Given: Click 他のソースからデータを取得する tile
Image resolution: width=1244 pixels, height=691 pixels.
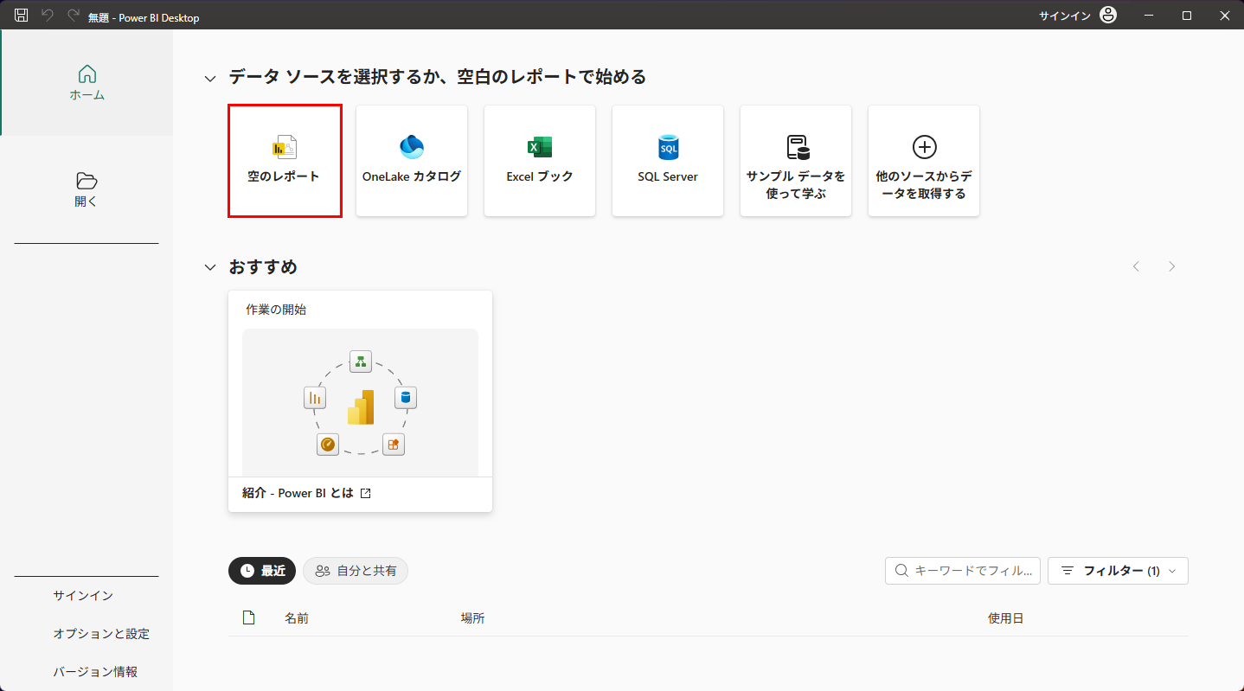Looking at the screenshot, I should [x=924, y=161].
